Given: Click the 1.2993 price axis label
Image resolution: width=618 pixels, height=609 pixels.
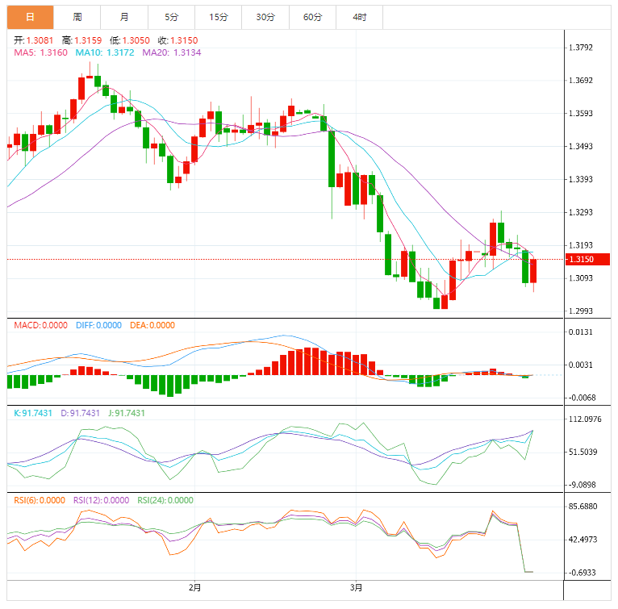Looking at the screenshot, I should (581, 311).
